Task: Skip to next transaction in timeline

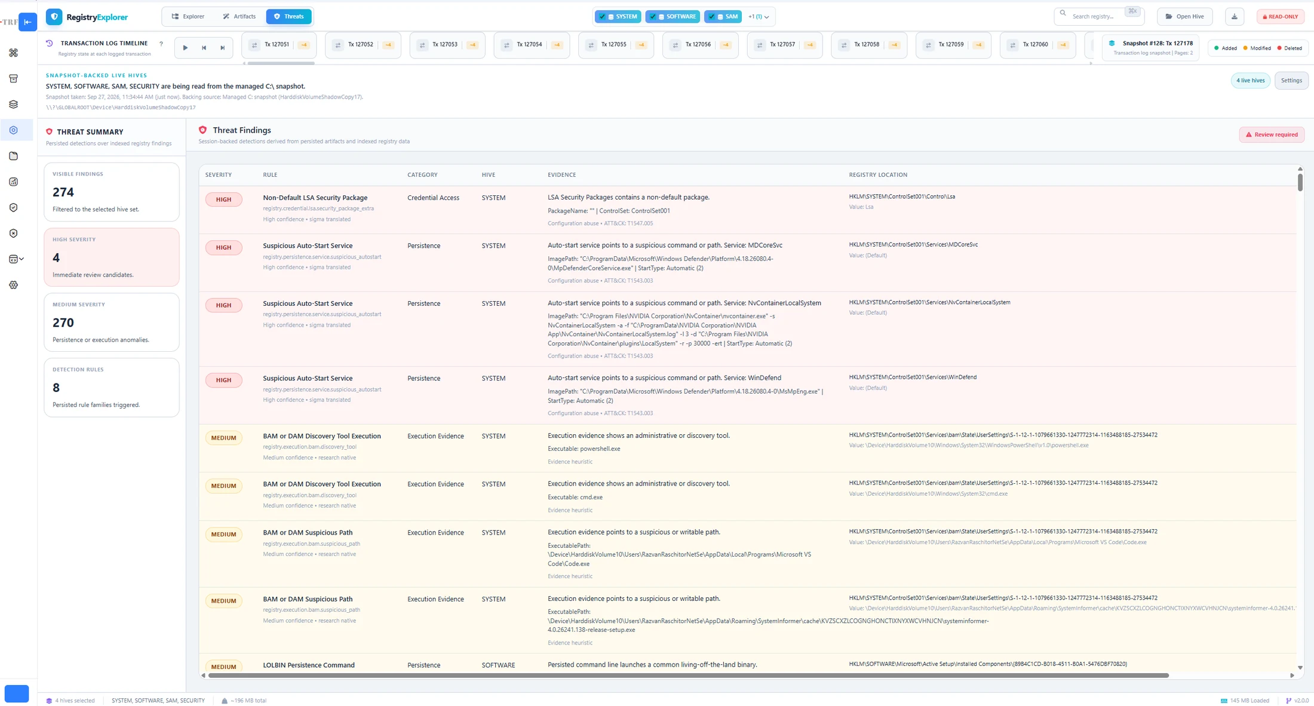Action: [x=222, y=48]
